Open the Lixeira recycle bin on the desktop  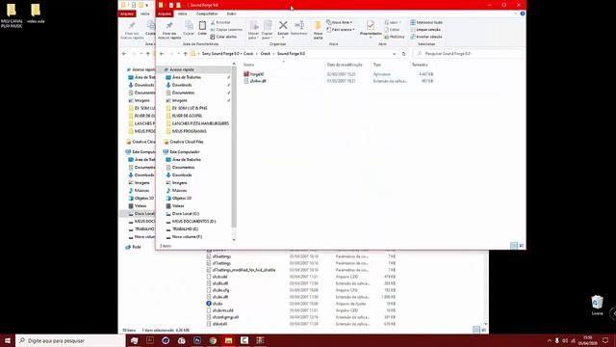(x=597, y=306)
